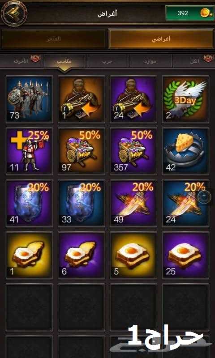The height and width of the screenshot is (358, 215).
Task: Tap the back arrow icon
Action: click(14, 13)
